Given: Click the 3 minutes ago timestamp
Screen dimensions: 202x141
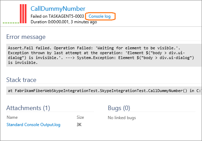Looking at the screenshot, I should 84,22.
